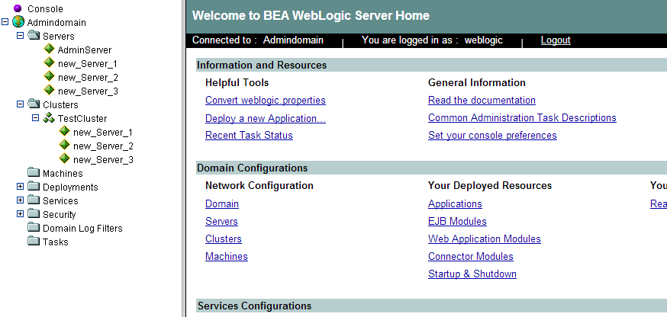
Task: Click the Admindomain globe icon
Action: point(18,22)
